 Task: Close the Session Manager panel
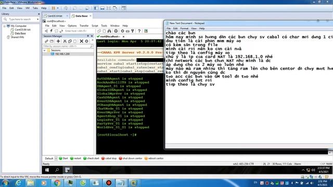[92, 36]
